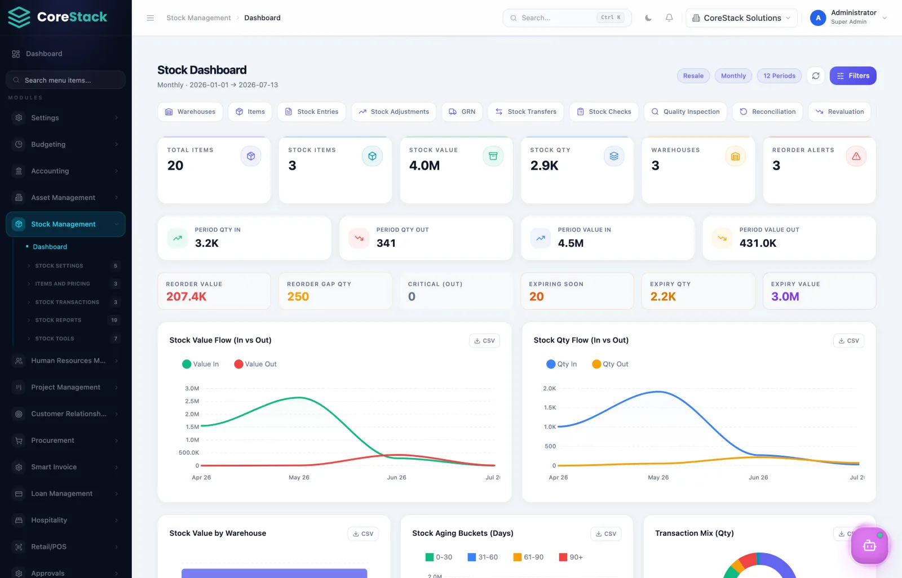Screen dimensions: 902x578
Task: Open GRN tab
Action: click(x=462, y=112)
